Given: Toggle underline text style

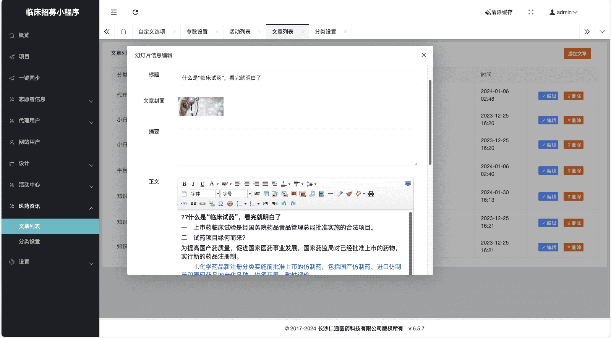Looking at the screenshot, I should click(x=203, y=184).
